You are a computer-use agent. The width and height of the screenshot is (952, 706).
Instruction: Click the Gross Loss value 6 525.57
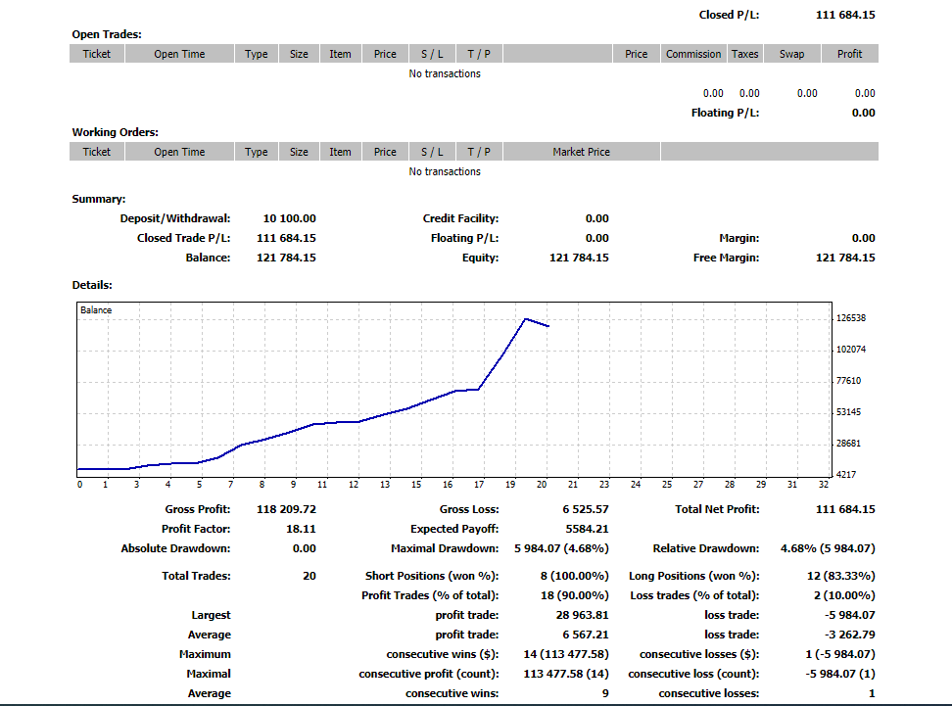(585, 509)
